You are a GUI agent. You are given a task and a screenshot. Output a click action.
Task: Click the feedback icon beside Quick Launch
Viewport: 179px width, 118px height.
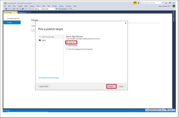pyautogui.click(x=138, y=3)
